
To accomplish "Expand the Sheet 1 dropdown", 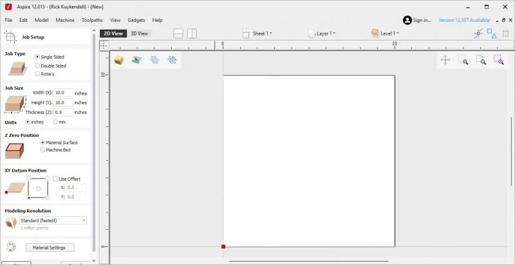I will [x=263, y=33].
